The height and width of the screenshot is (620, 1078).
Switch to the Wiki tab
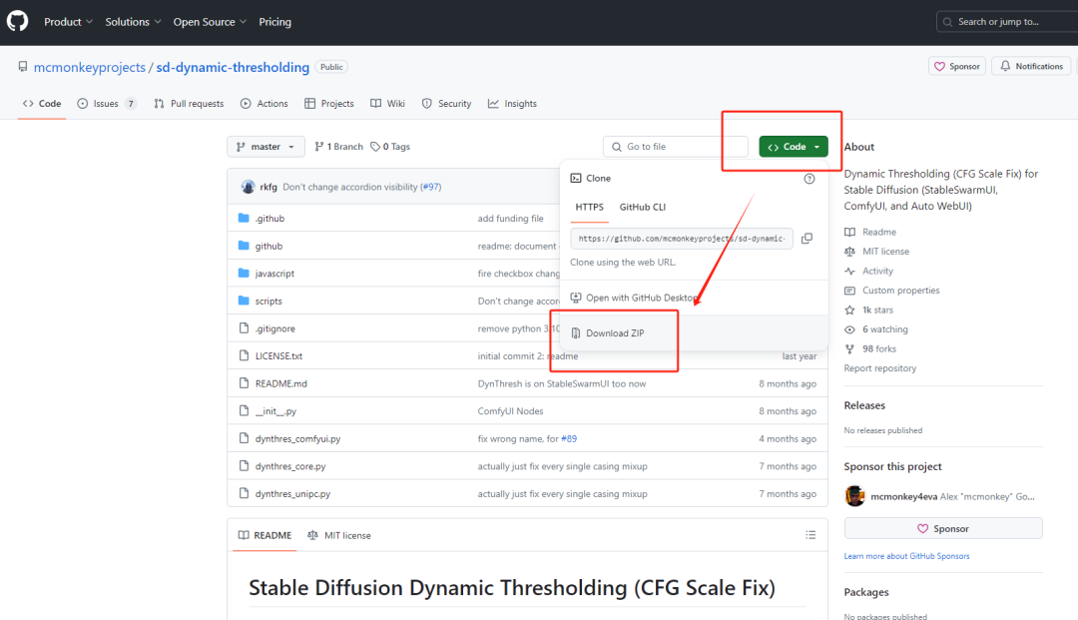(x=387, y=104)
